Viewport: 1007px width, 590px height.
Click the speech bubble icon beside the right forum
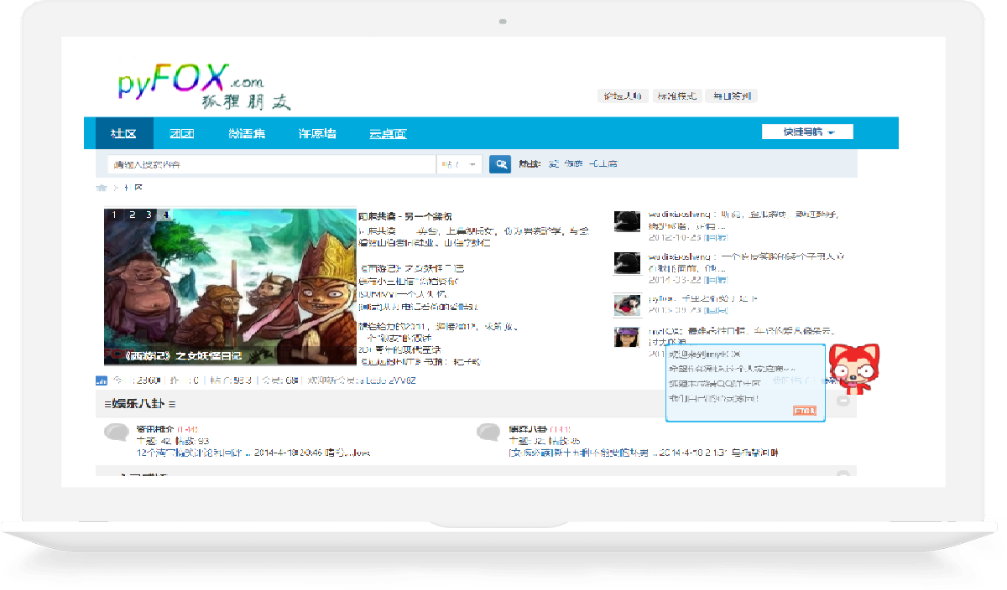pyautogui.click(x=488, y=432)
